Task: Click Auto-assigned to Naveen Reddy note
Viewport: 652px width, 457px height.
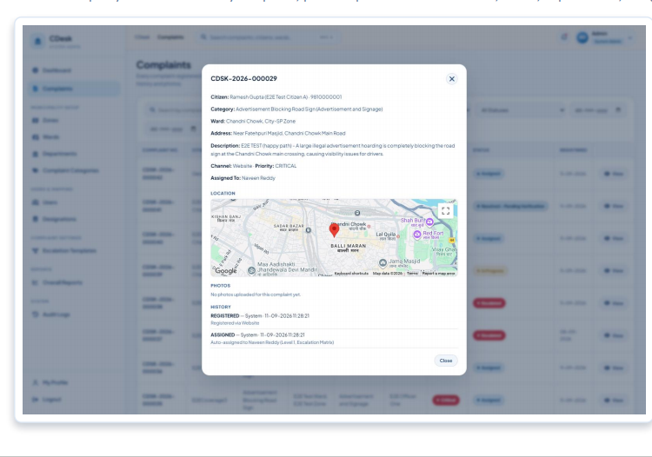Action: 272,342
